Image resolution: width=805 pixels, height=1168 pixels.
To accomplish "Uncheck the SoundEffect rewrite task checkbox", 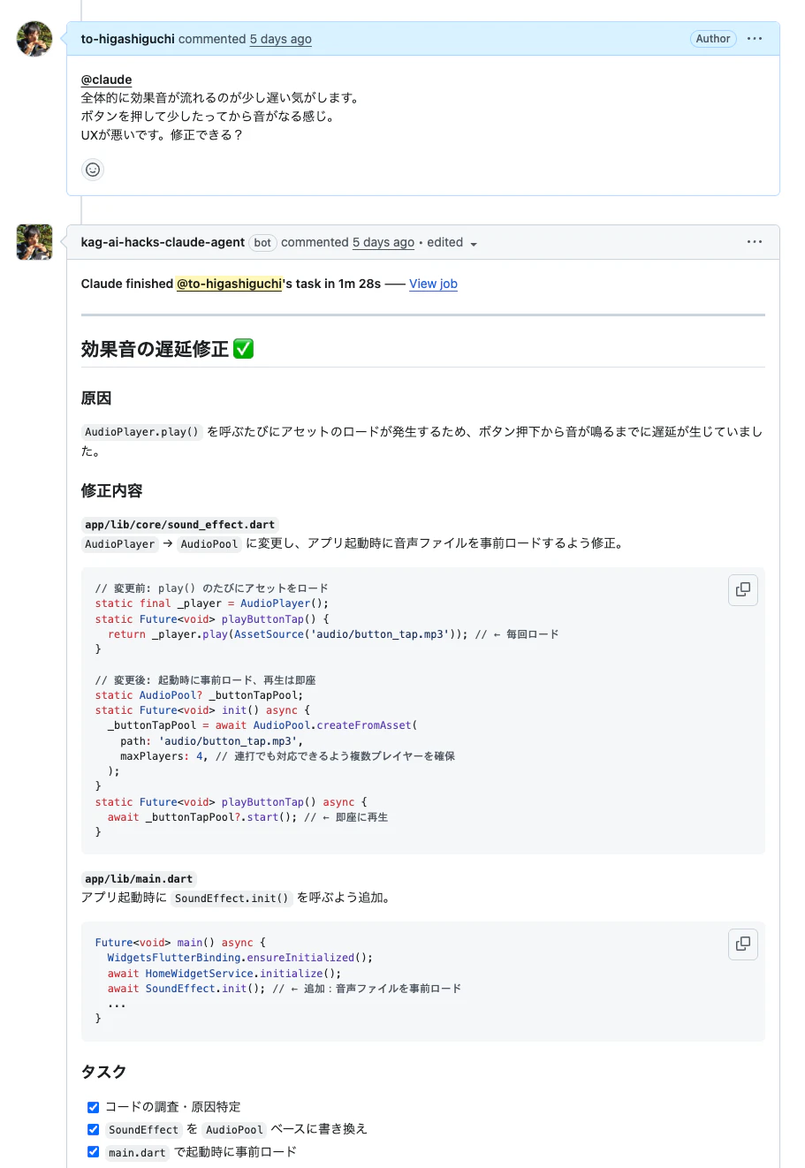I will point(93,1128).
